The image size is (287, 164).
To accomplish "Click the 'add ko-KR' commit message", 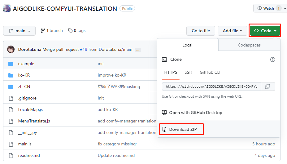I will coord(108,109).
